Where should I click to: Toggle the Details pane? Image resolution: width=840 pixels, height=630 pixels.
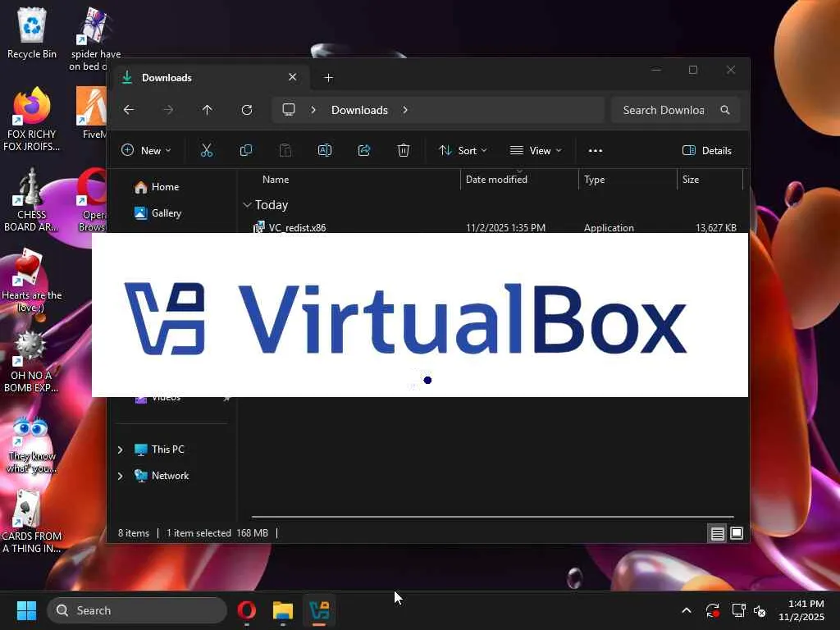coord(706,151)
